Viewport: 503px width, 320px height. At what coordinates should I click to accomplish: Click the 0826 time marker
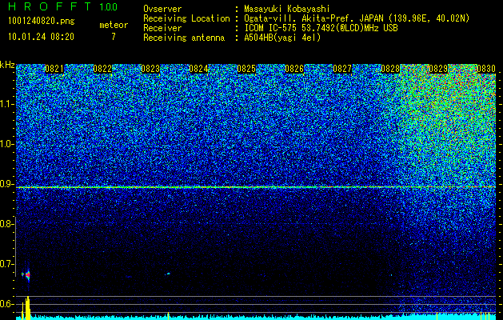(x=294, y=69)
